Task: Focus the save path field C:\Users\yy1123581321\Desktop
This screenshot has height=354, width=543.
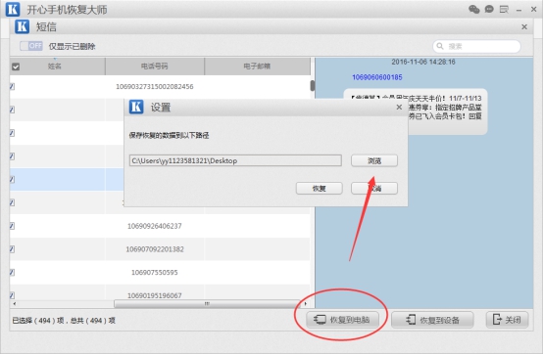Action: (x=235, y=160)
